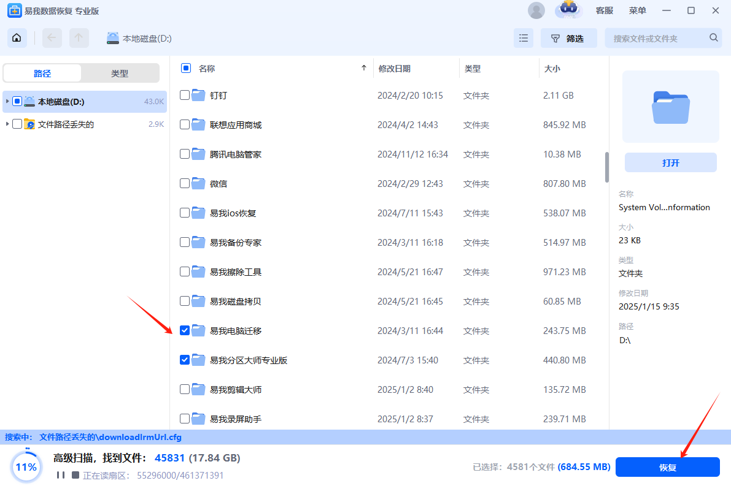
Task: Open the 筛选 filter button
Action: pos(568,38)
